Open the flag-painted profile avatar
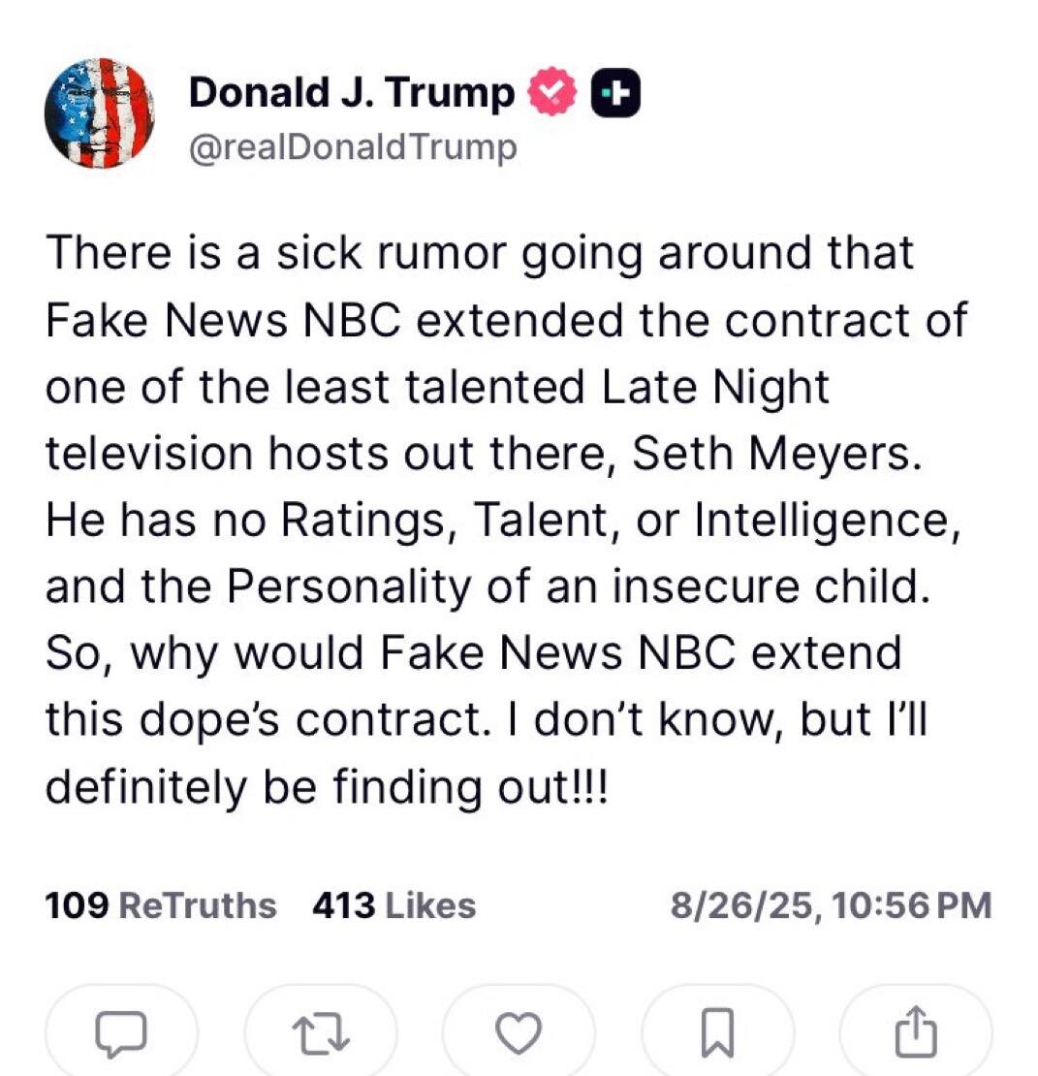The image size is (1038, 1076). point(99,113)
